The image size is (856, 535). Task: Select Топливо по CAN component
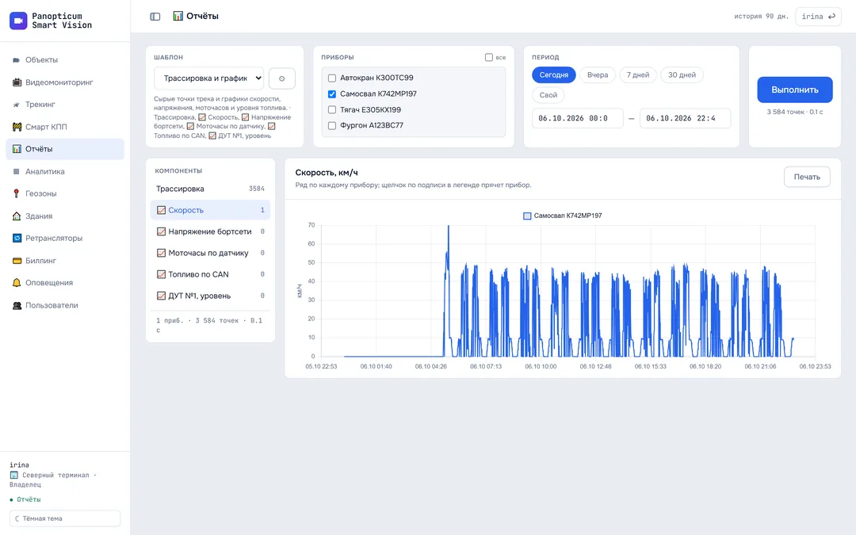pyautogui.click(x=210, y=274)
